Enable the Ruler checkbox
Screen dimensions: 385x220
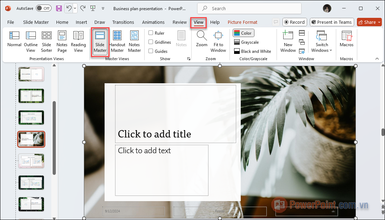coord(151,33)
